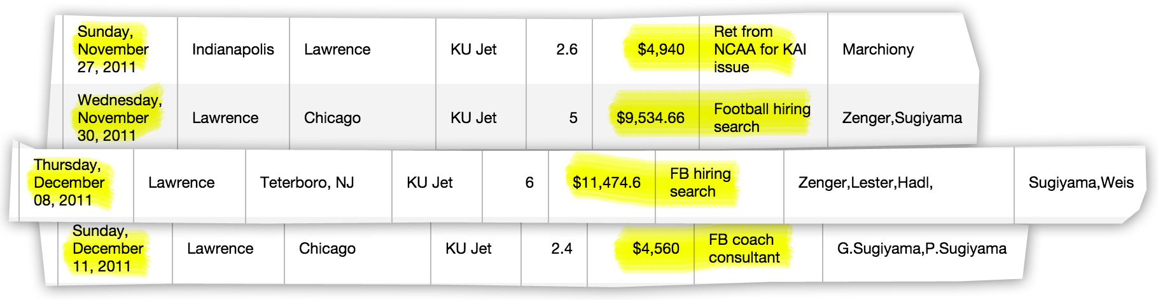
Task: Select the Thursday, December 08, 2011 date
Action: pos(69,183)
